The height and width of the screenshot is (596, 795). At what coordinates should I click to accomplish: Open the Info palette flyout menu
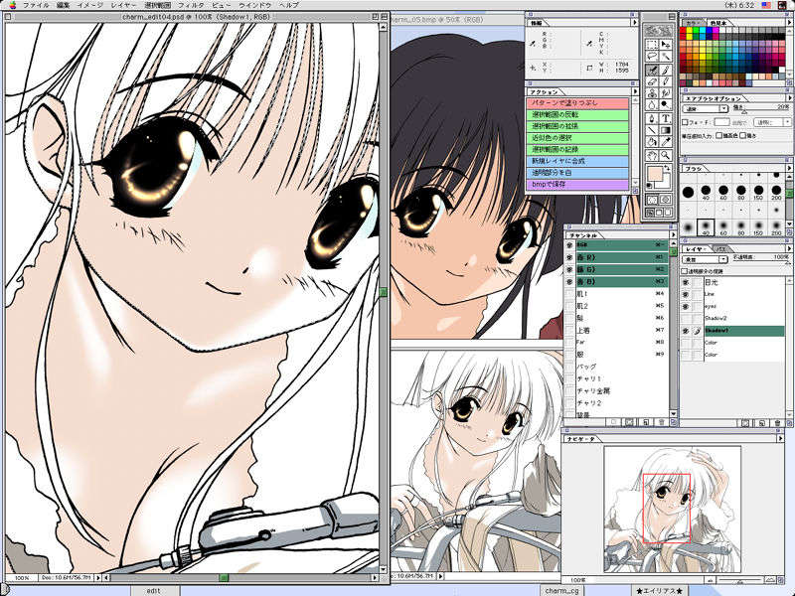(x=634, y=23)
